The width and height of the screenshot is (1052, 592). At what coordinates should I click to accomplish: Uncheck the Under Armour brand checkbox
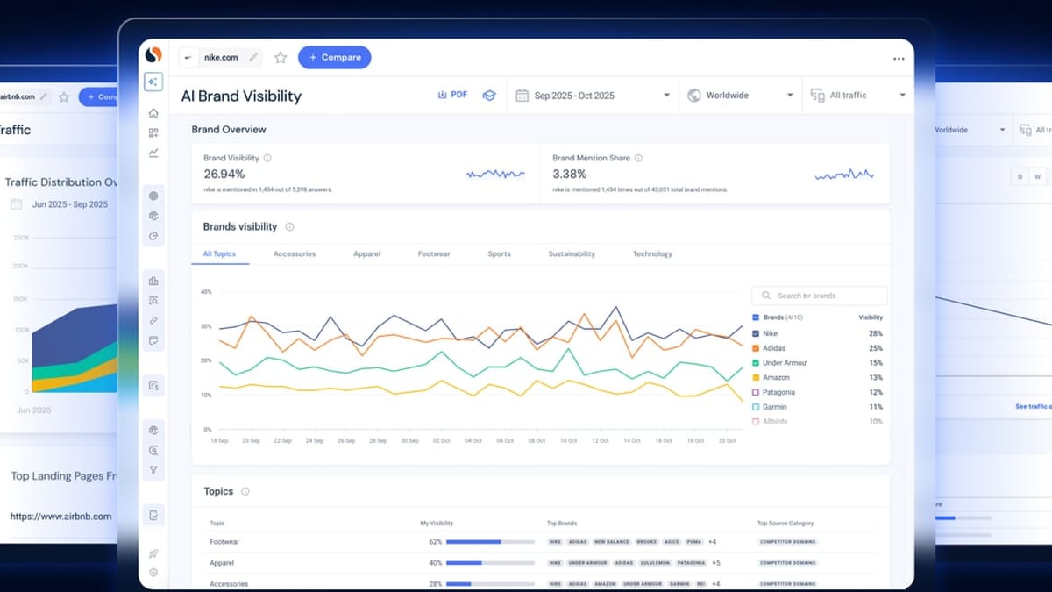(x=756, y=362)
